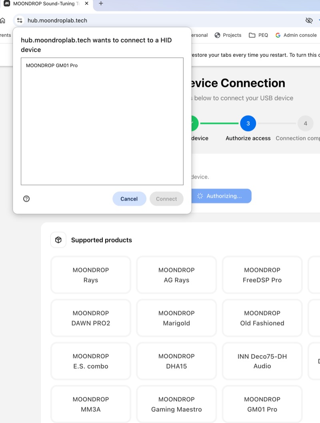Select the MOONDROP Sound-Tuning browser tab
Image resolution: width=320 pixels, height=423 pixels.
46,4
